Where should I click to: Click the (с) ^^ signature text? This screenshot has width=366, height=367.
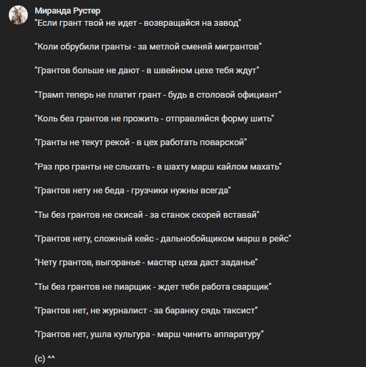point(45,358)
